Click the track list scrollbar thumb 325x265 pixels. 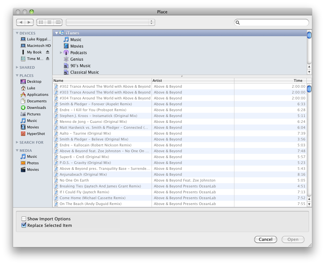[309, 89]
